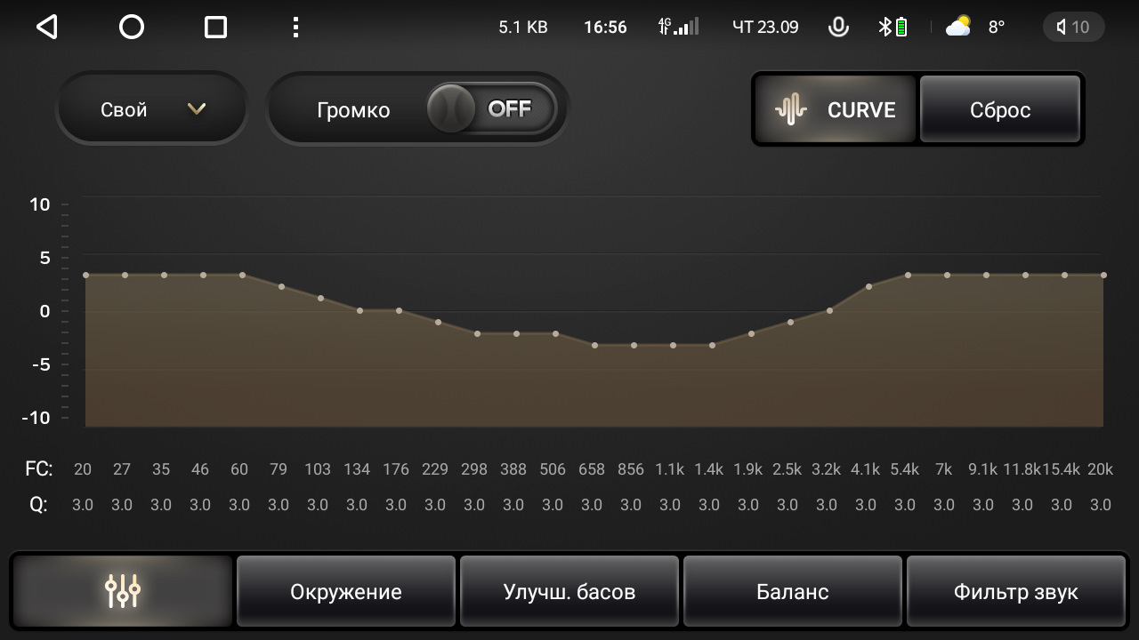The width and height of the screenshot is (1139, 640).
Task: Open the Фильтр звук tab
Action: 1016,591
